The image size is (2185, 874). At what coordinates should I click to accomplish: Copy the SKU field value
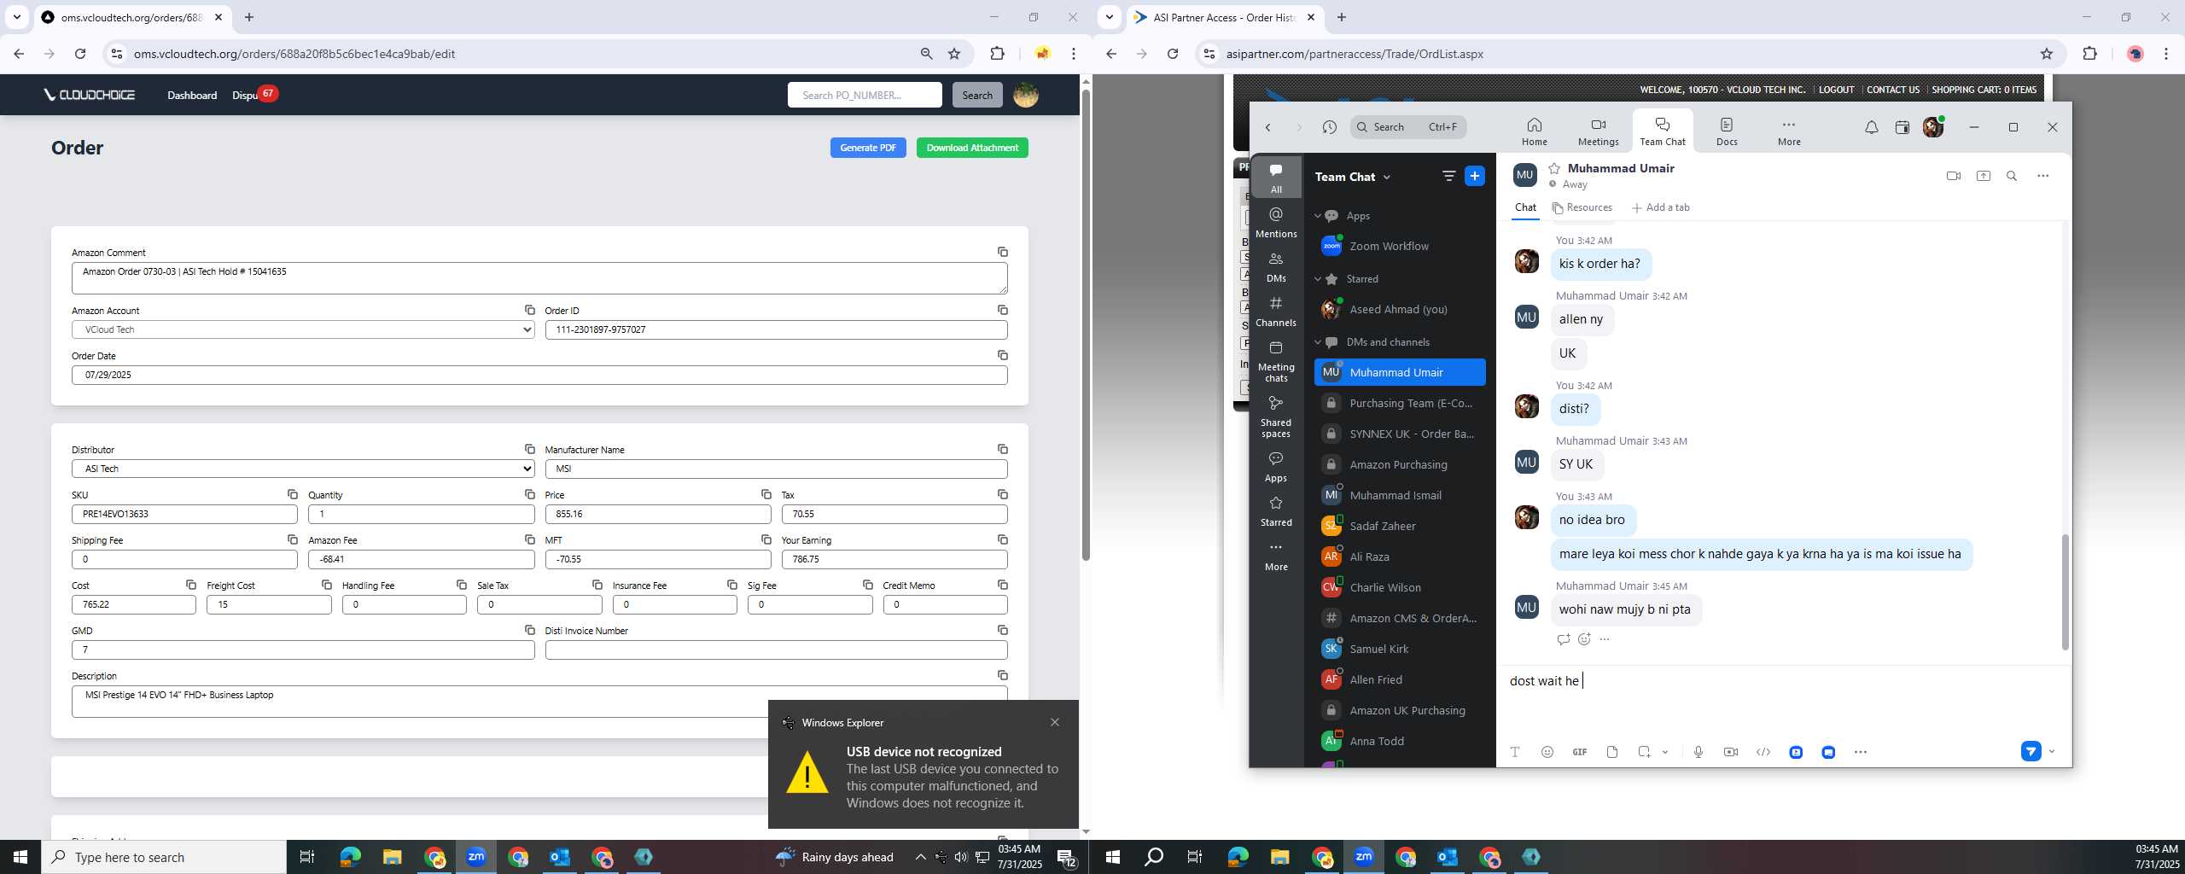point(293,494)
